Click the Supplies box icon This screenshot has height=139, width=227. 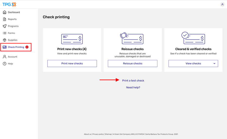pyautogui.click(x=5, y=40)
